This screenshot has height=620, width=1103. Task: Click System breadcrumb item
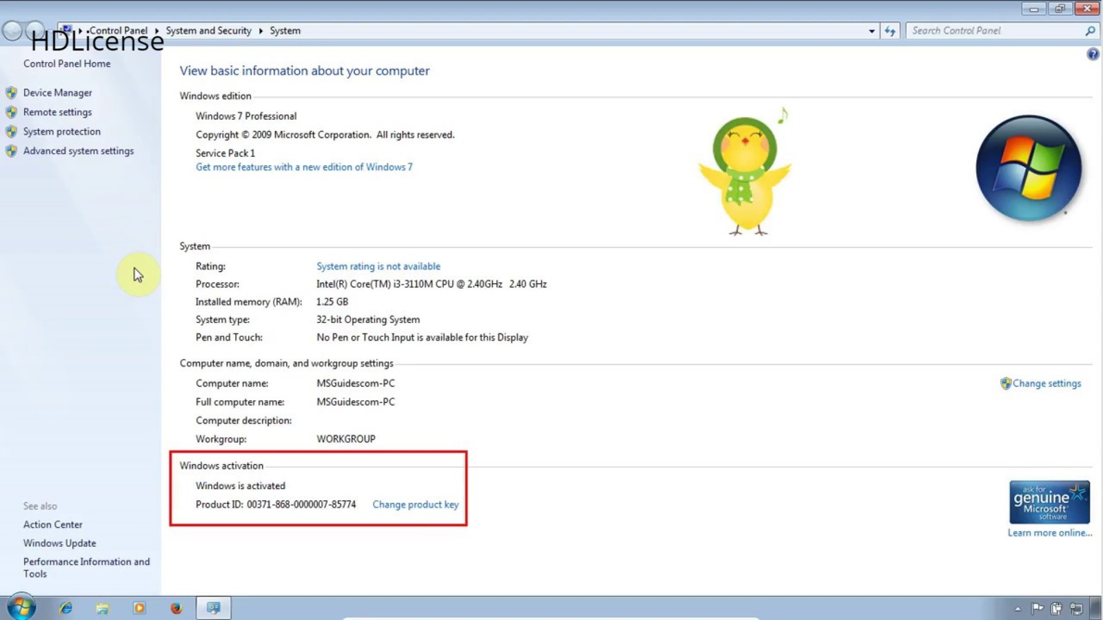pos(285,30)
